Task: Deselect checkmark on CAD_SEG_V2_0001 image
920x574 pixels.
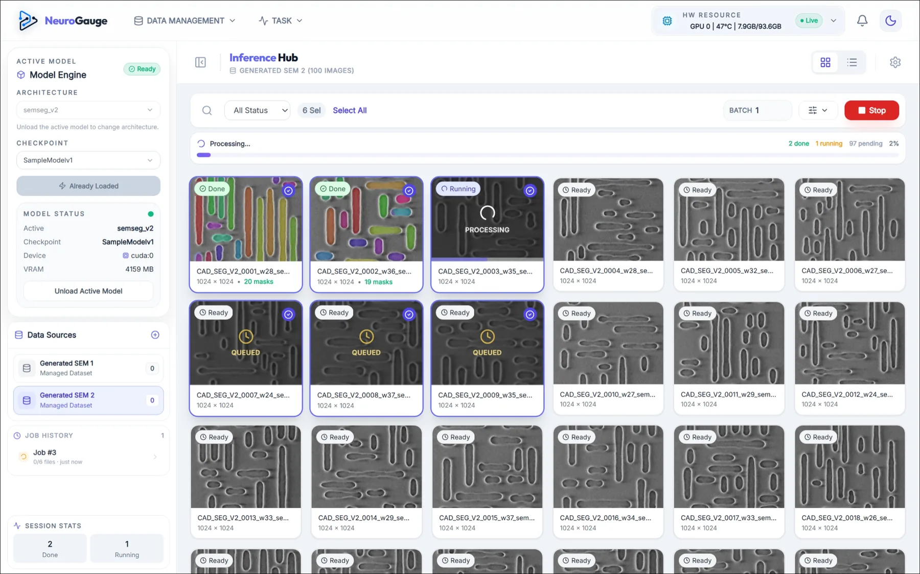Action: (x=289, y=190)
